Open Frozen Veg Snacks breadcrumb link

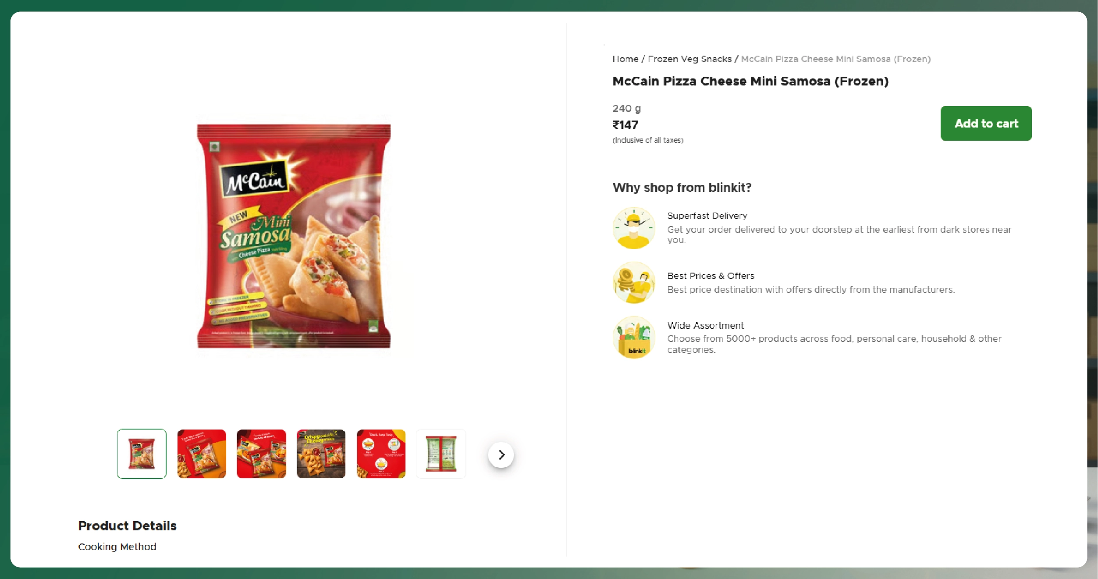point(689,59)
